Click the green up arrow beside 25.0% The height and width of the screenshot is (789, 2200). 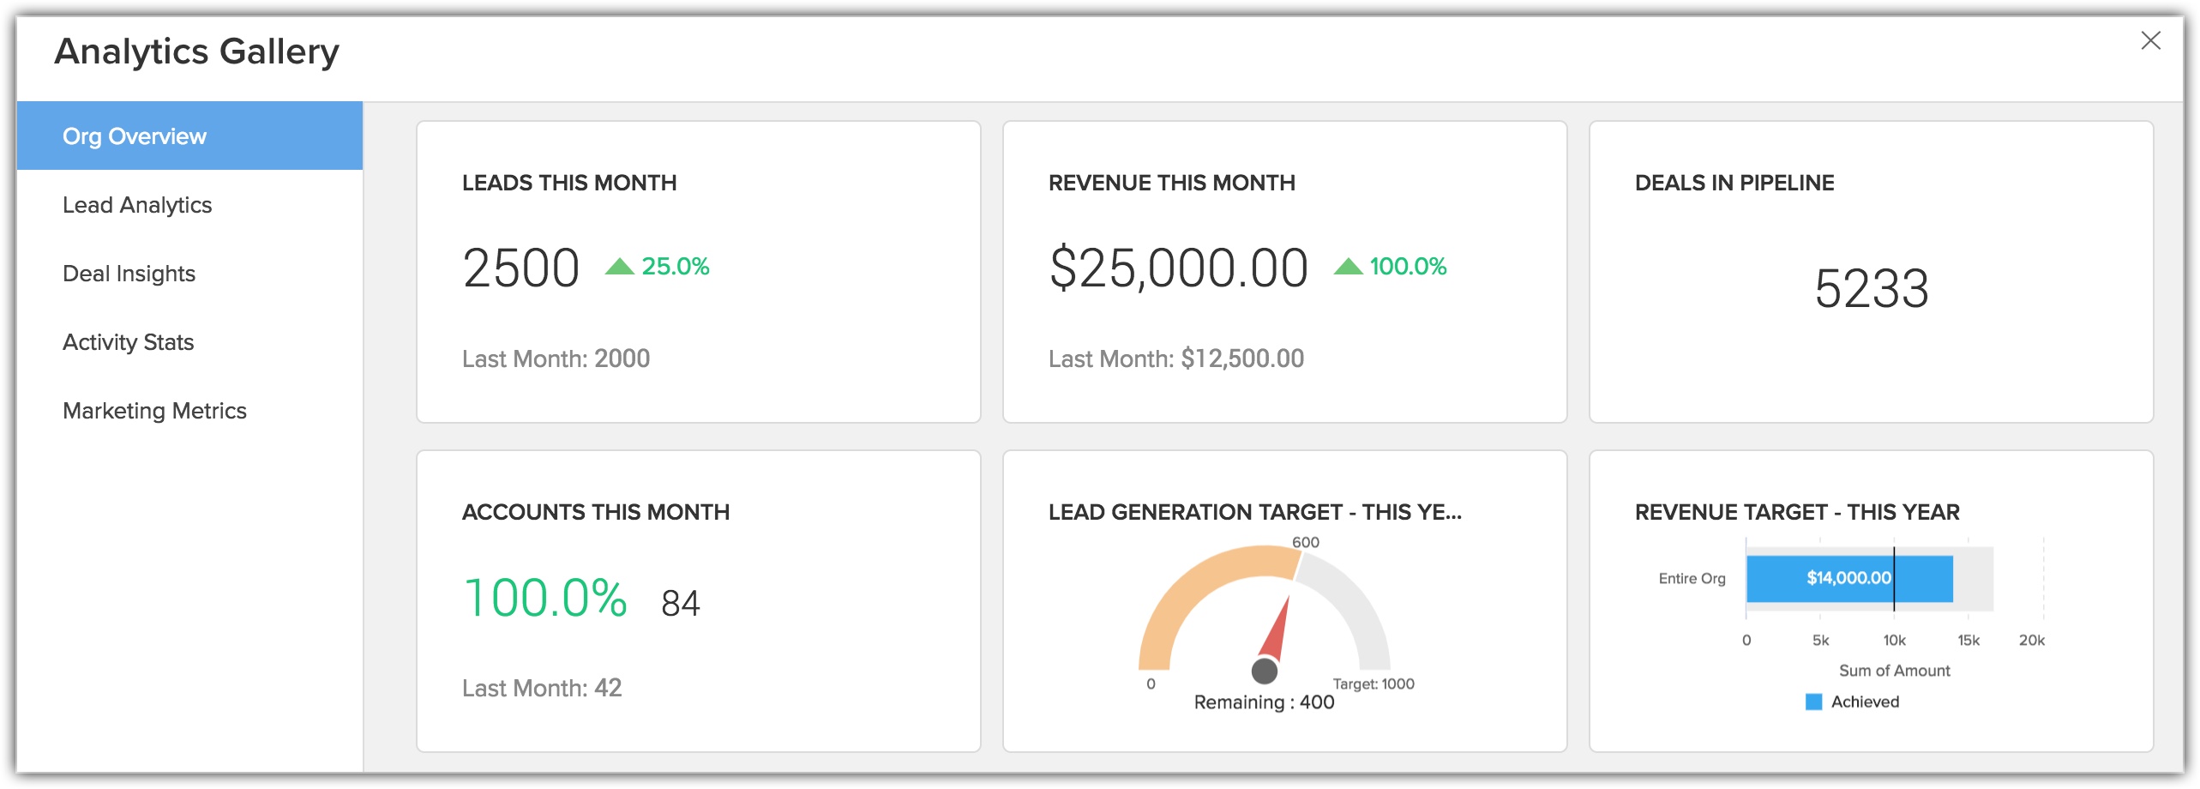click(619, 267)
